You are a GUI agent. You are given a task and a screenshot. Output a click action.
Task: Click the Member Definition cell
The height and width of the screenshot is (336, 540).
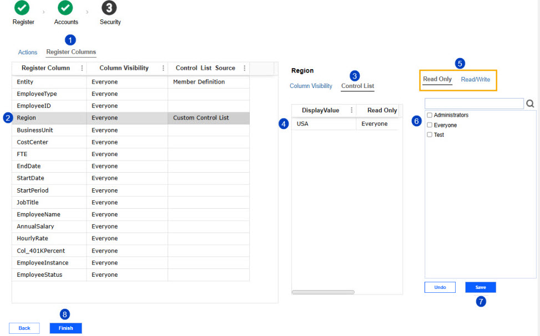coord(209,82)
